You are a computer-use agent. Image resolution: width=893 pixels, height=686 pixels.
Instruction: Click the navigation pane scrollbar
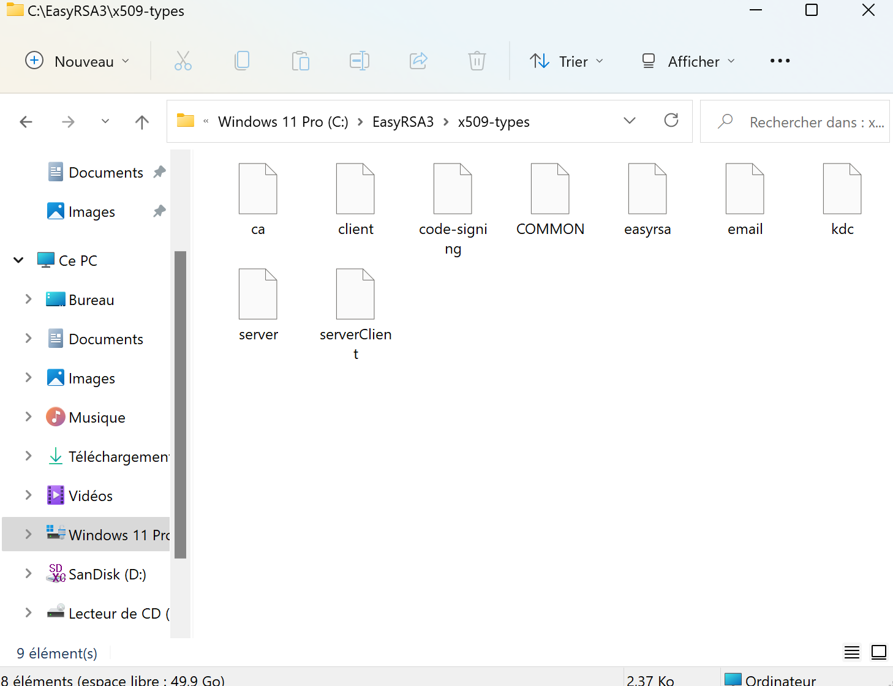180,405
